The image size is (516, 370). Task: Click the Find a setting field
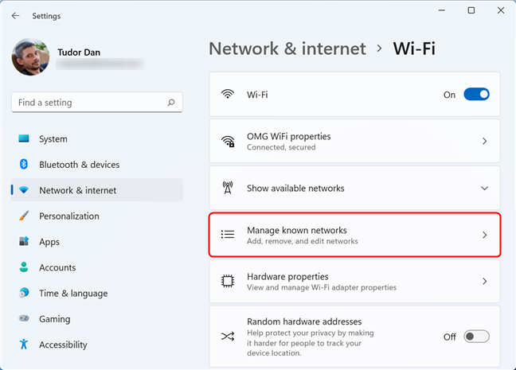pyautogui.click(x=88, y=103)
